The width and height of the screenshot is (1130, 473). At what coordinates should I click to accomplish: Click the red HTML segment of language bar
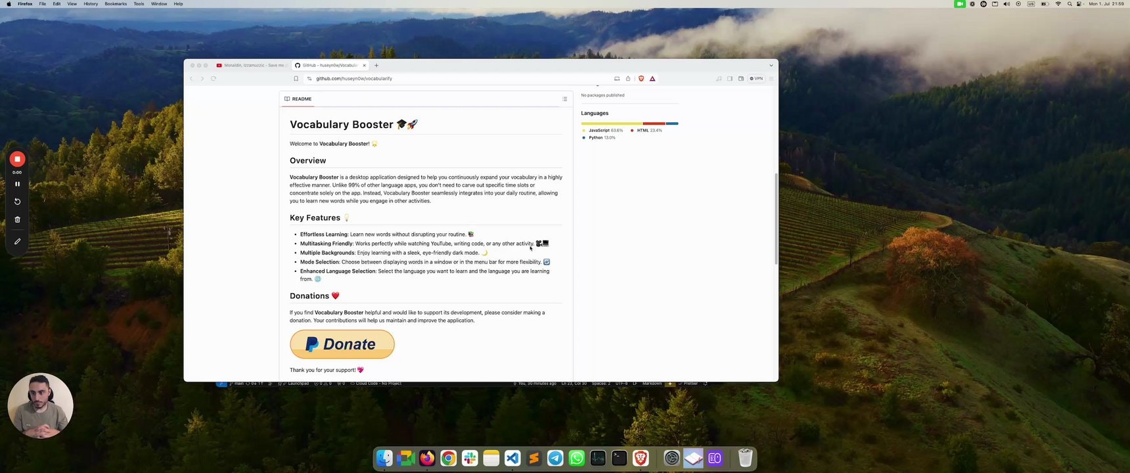click(654, 124)
